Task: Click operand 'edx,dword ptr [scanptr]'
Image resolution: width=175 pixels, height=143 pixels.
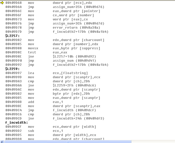Action: [x=77, y=89]
